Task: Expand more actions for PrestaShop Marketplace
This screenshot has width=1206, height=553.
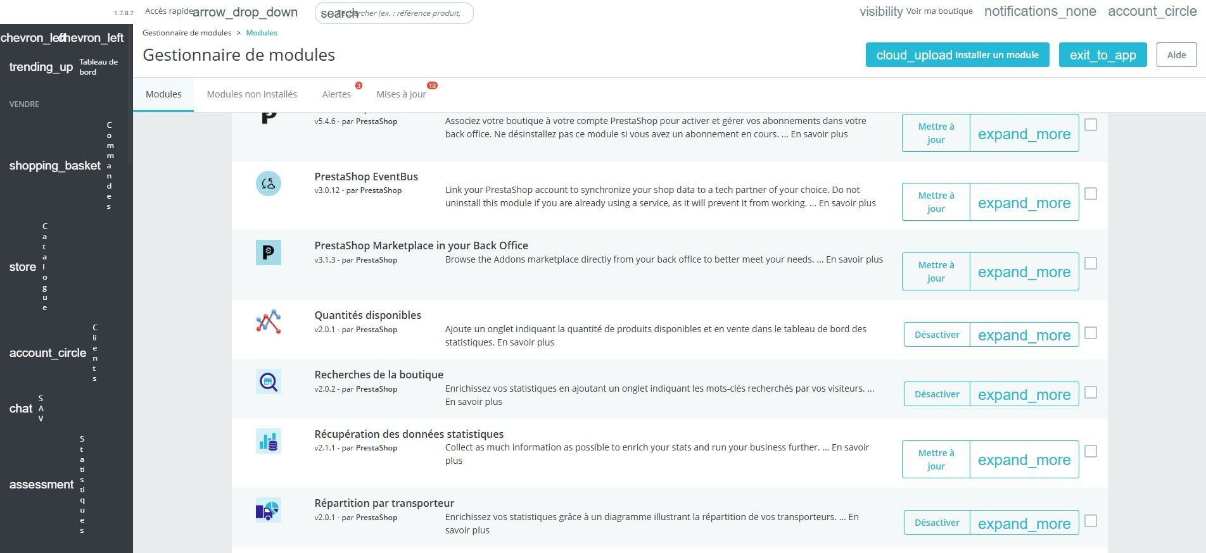Action: (x=1024, y=271)
